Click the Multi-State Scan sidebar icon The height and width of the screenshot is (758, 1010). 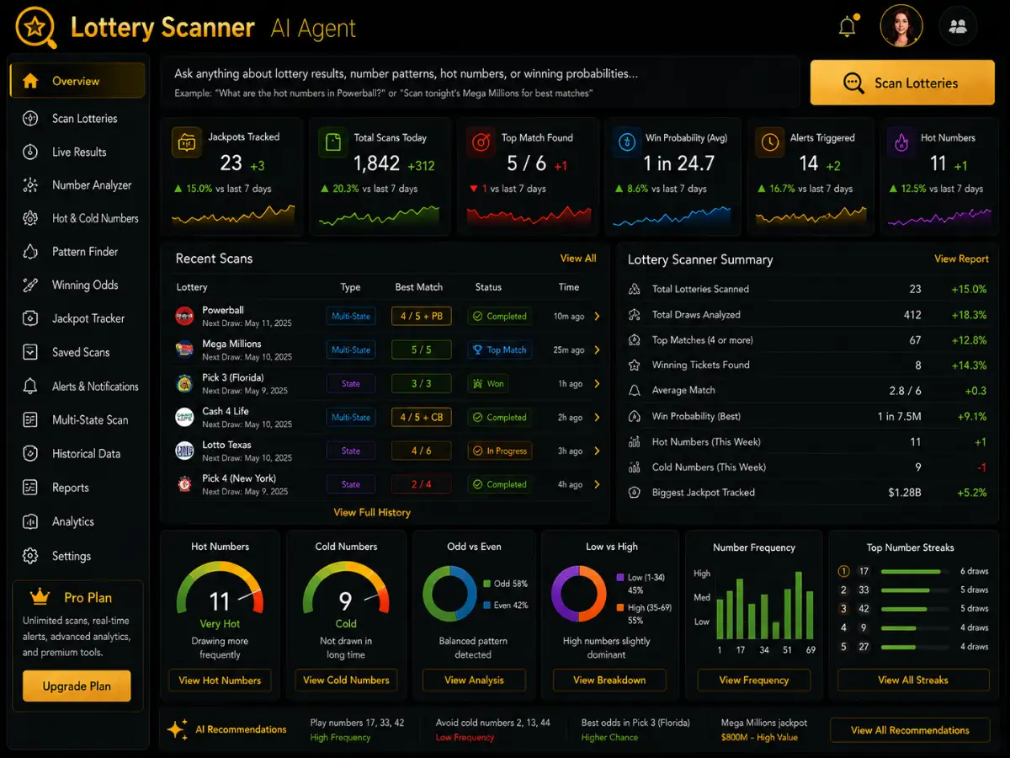pos(30,419)
